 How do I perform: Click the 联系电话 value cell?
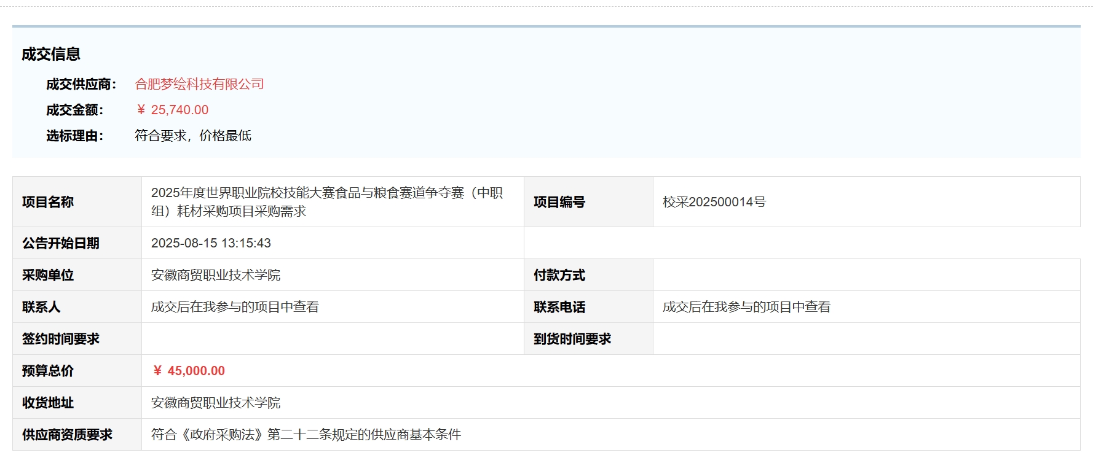point(746,307)
